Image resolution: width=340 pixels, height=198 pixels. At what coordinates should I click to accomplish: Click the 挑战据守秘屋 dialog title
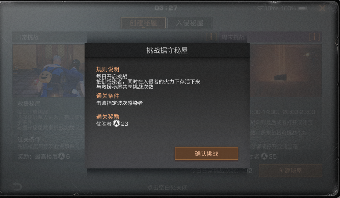[167, 50]
